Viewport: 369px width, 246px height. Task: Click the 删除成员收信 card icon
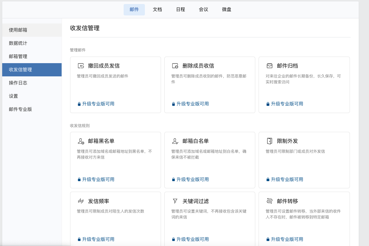[x=175, y=66]
